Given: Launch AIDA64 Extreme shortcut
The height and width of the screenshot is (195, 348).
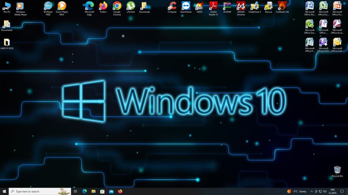Looking at the screenshot, I should (x=241, y=9).
